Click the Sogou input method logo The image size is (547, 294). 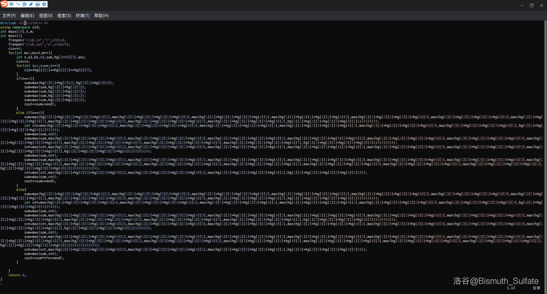(4, 4)
